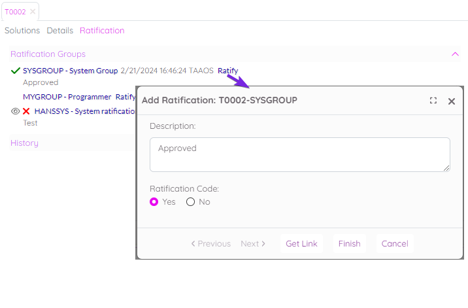
Task: Click the green approved checkmark beside SYSGROUP
Action: click(x=16, y=71)
